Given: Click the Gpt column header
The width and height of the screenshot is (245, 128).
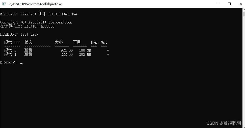Looking at the screenshot, I should click(104, 42).
